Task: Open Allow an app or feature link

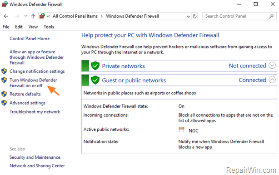Action: 36,57
